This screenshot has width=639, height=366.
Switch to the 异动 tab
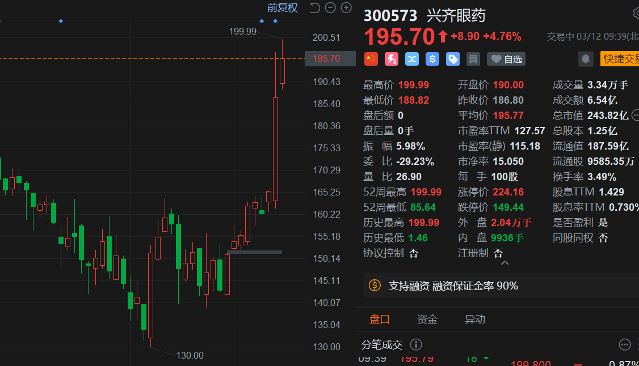475,319
